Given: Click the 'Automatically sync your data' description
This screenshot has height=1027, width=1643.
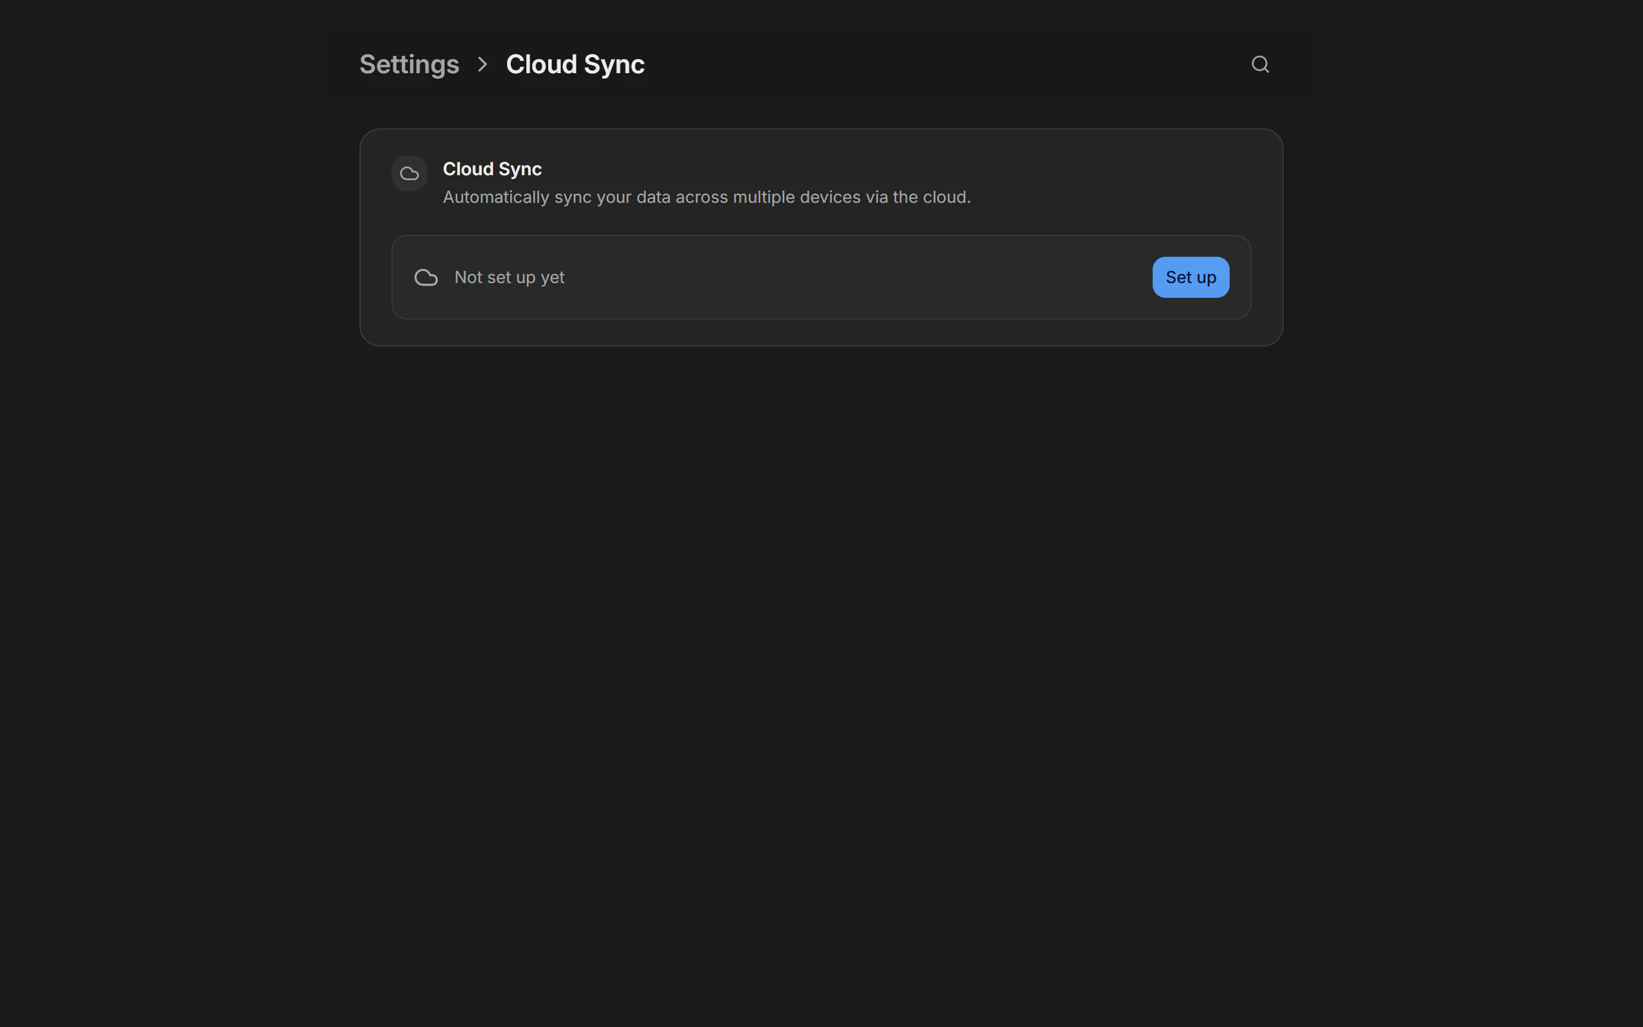Looking at the screenshot, I should 707,197.
